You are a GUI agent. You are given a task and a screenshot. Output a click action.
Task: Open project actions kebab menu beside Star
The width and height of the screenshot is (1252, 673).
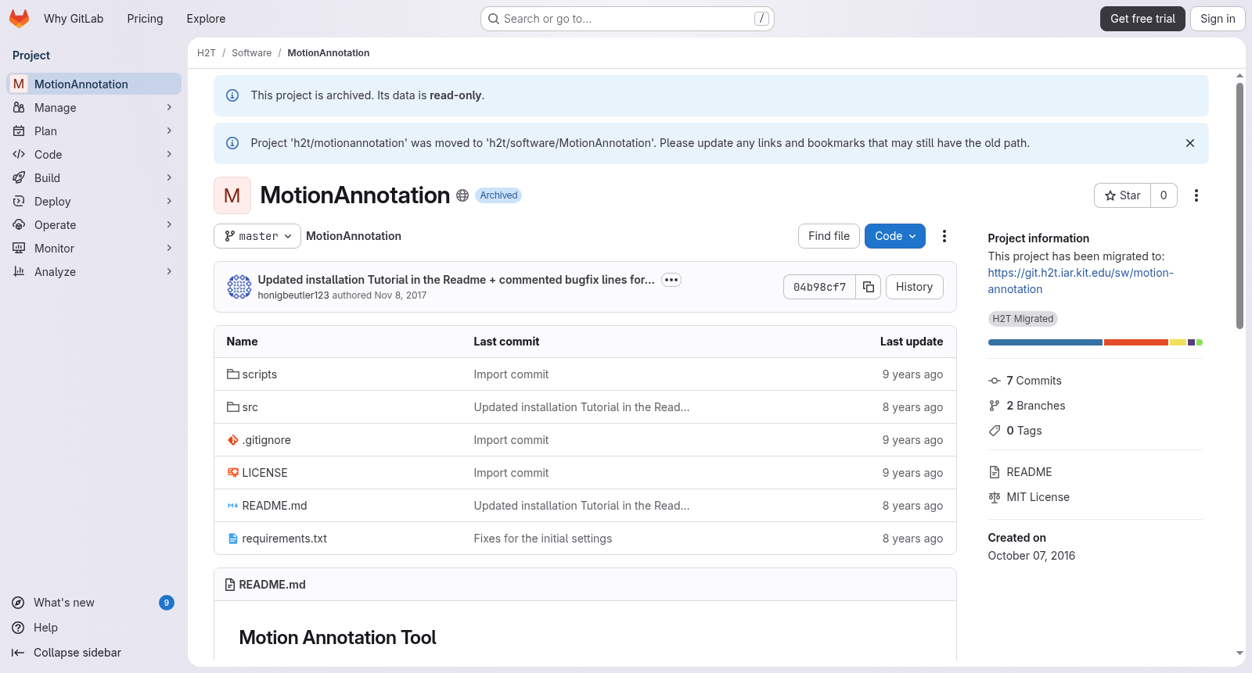1196,195
